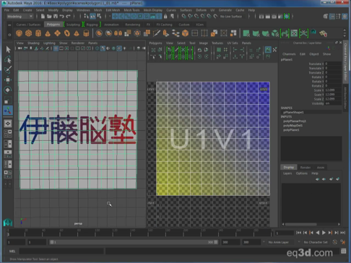Toggle the Channel Box display icon
Image resolution: width=351 pixels, height=263 pixels.
344,17
